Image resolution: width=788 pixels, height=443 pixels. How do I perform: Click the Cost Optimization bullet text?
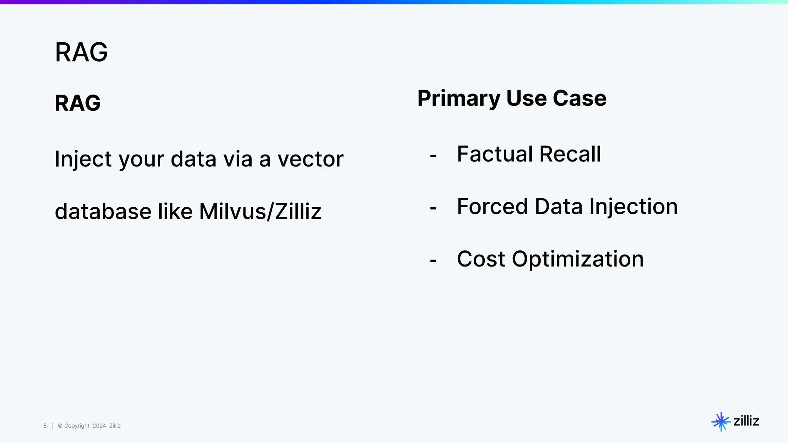(550, 259)
